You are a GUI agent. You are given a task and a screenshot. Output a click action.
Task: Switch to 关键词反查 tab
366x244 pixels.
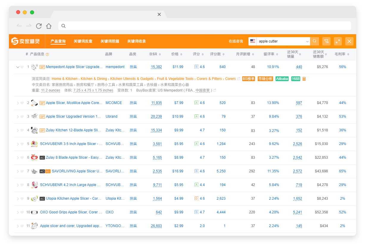pyautogui.click(x=83, y=41)
